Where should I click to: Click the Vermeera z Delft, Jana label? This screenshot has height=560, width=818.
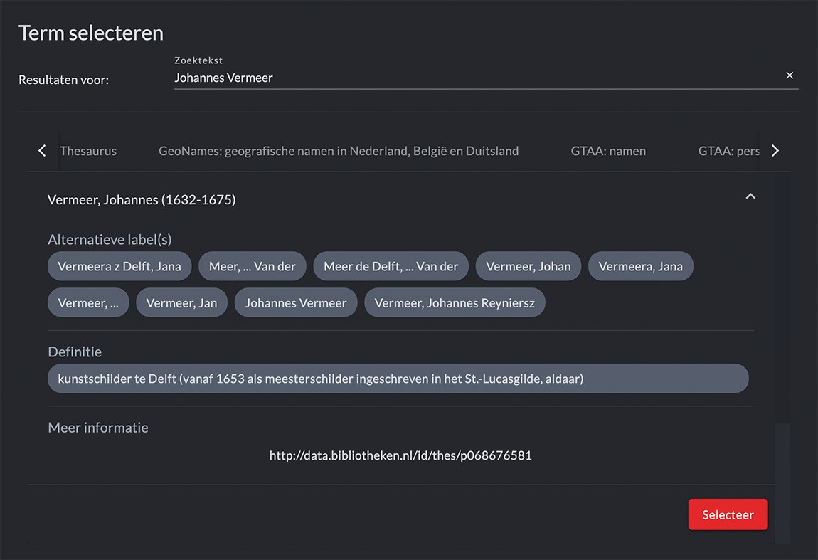pos(119,266)
